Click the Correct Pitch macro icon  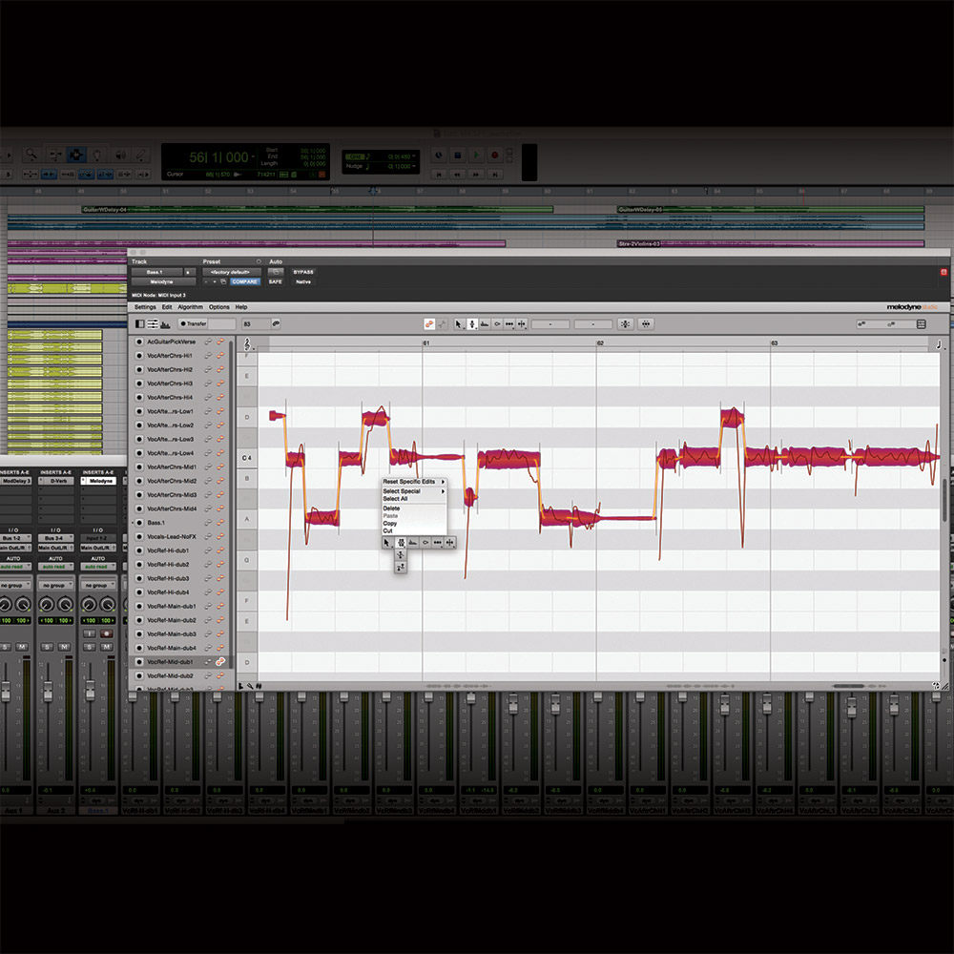pos(625,324)
